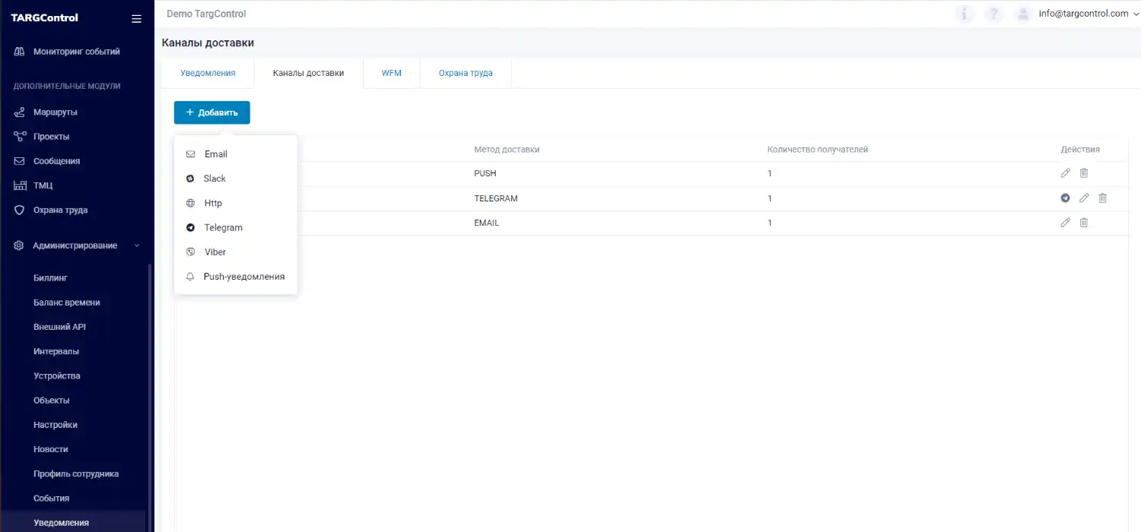Toggle the hamburger menu in sidebar header
1141x532 pixels.
pos(136,19)
